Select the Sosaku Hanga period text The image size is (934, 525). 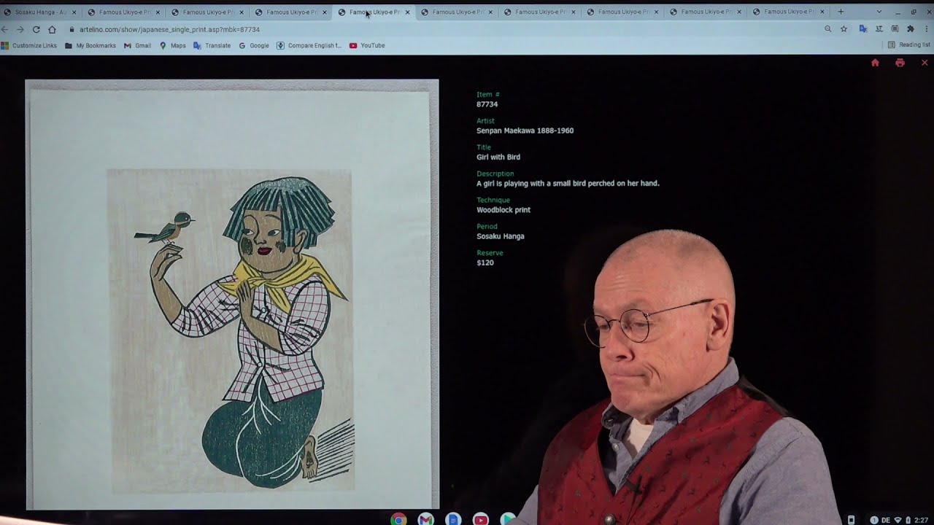[501, 236]
